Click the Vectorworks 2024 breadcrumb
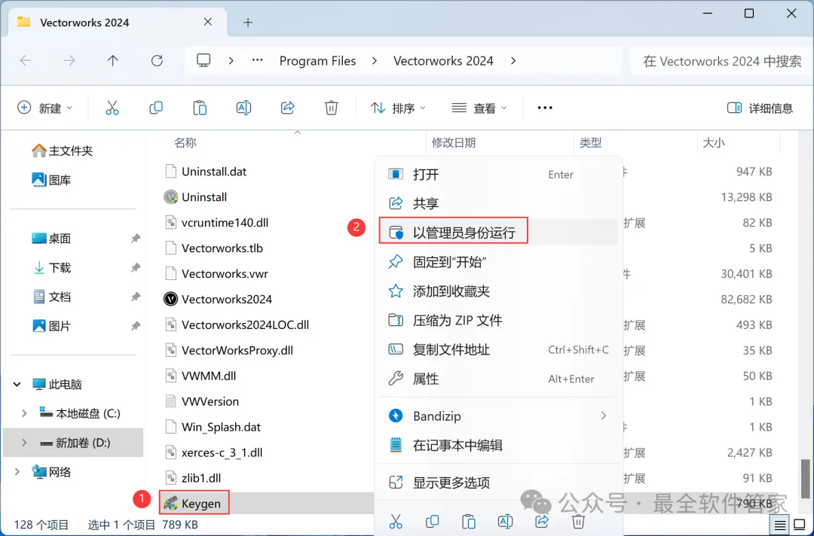 [443, 61]
